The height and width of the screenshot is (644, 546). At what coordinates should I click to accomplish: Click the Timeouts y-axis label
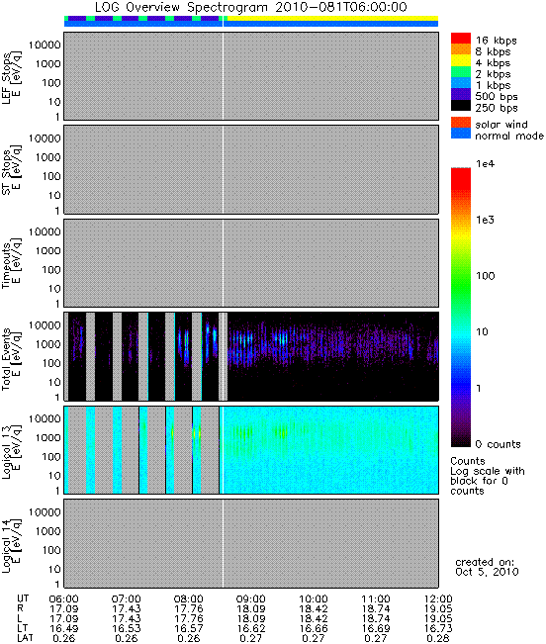pyautogui.click(x=11, y=263)
